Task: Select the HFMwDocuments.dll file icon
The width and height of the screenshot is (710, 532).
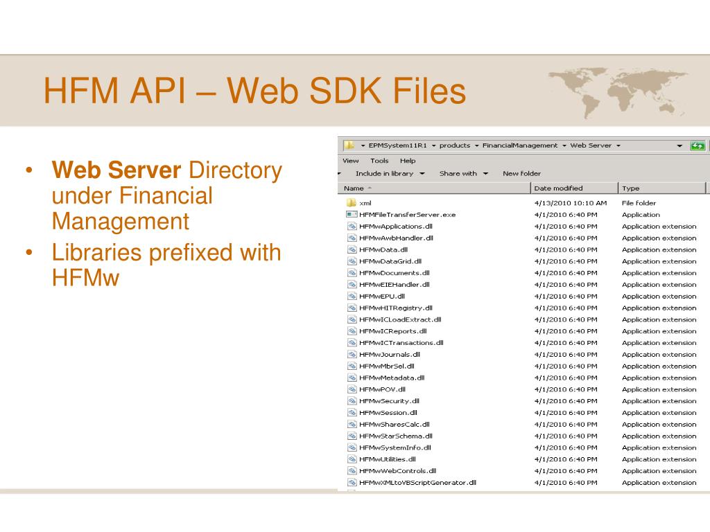Action: (x=352, y=273)
